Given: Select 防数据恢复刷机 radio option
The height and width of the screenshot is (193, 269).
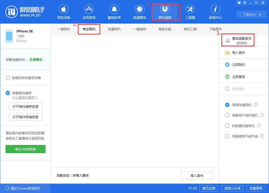Looking at the screenshot, I should [227, 126].
